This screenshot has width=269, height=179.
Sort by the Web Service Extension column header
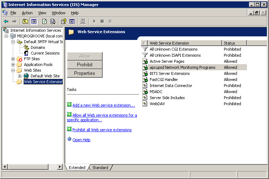[x=185, y=43]
